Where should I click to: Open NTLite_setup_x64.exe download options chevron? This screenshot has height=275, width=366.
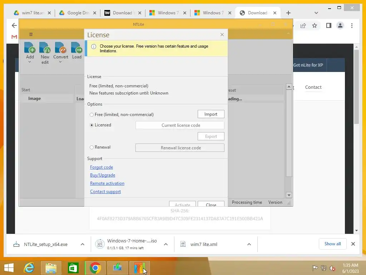tap(83, 244)
